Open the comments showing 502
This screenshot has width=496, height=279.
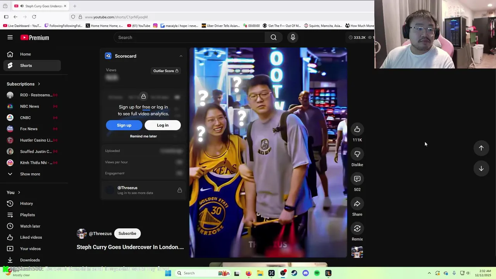[x=357, y=179]
